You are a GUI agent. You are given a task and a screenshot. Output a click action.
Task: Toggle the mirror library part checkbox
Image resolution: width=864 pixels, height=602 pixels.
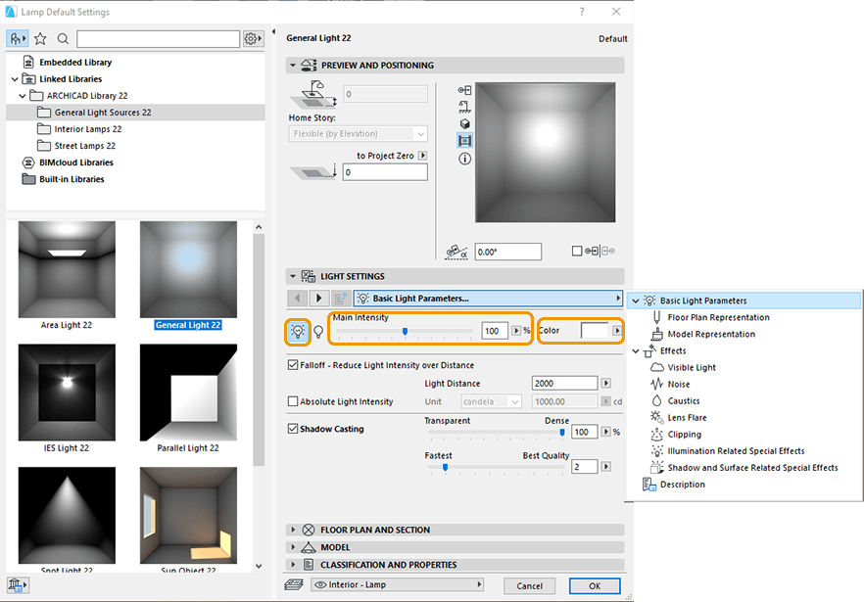[x=577, y=252]
